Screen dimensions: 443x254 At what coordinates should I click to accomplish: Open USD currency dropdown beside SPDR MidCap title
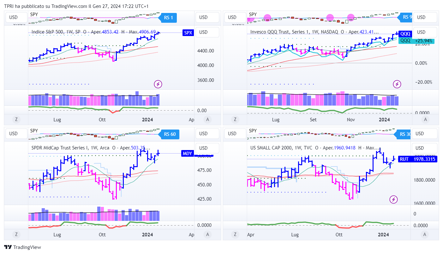204,148
